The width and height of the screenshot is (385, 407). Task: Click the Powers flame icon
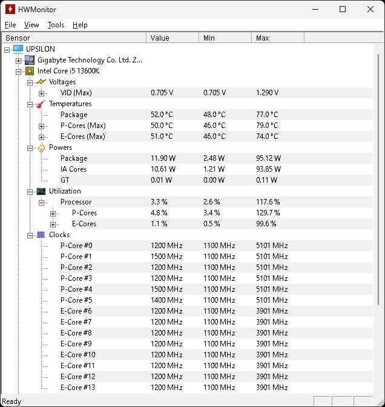tap(41, 147)
